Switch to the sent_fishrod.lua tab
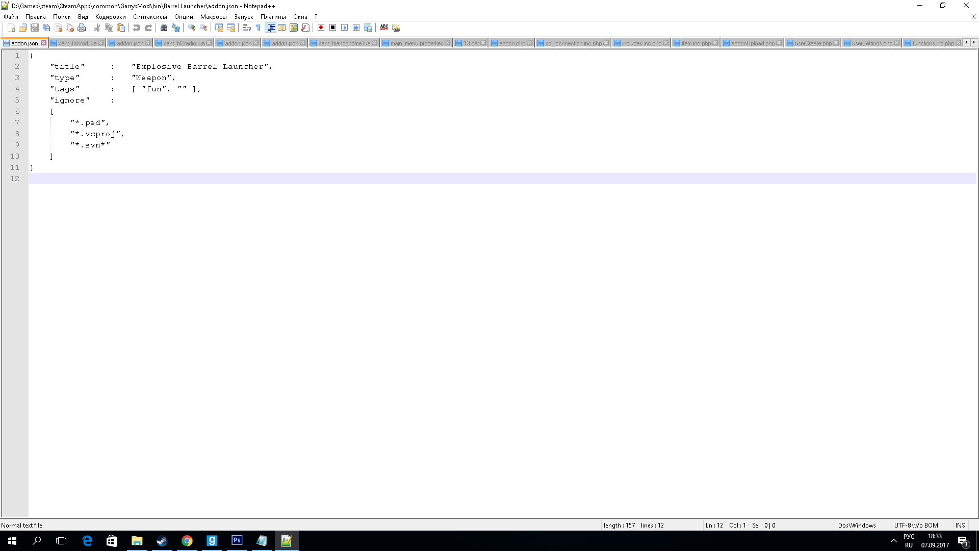Image resolution: width=979 pixels, height=551 pixels. (77, 43)
